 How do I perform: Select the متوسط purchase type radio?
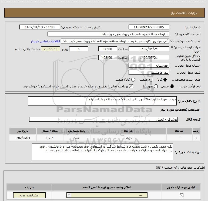pyautogui.click(x=156, y=87)
